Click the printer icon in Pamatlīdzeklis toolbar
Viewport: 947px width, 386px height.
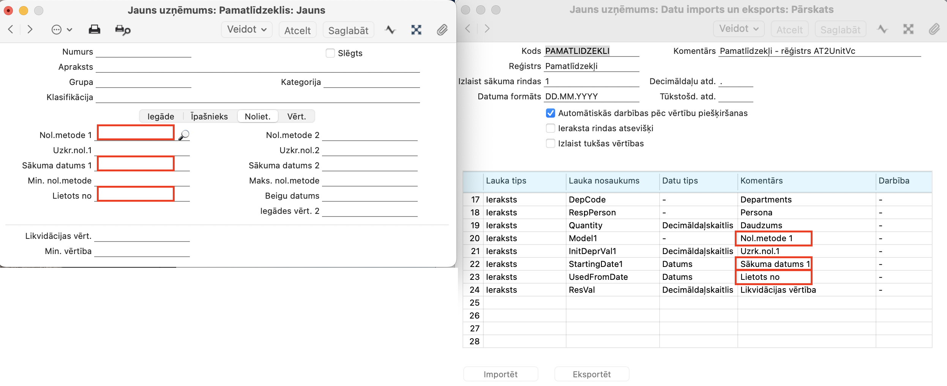click(x=94, y=30)
